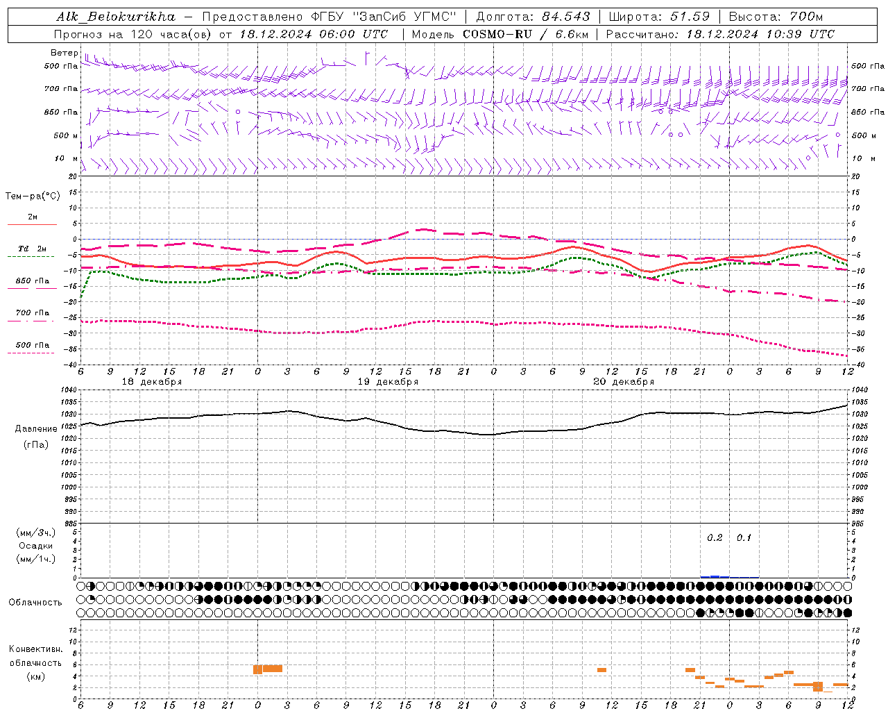
Task: Click the Td 2м dew point legend label
Action: (x=33, y=249)
